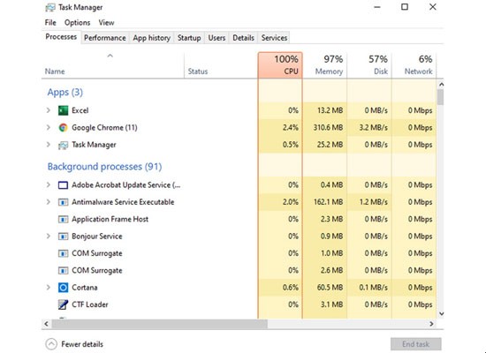
Task: Click the CTF Loader icon
Action: click(63, 304)
